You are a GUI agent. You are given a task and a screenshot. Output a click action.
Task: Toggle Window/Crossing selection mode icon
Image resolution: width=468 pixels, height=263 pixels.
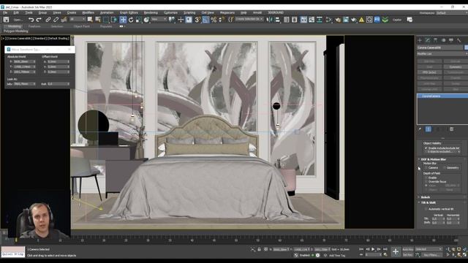coord(114,20)
